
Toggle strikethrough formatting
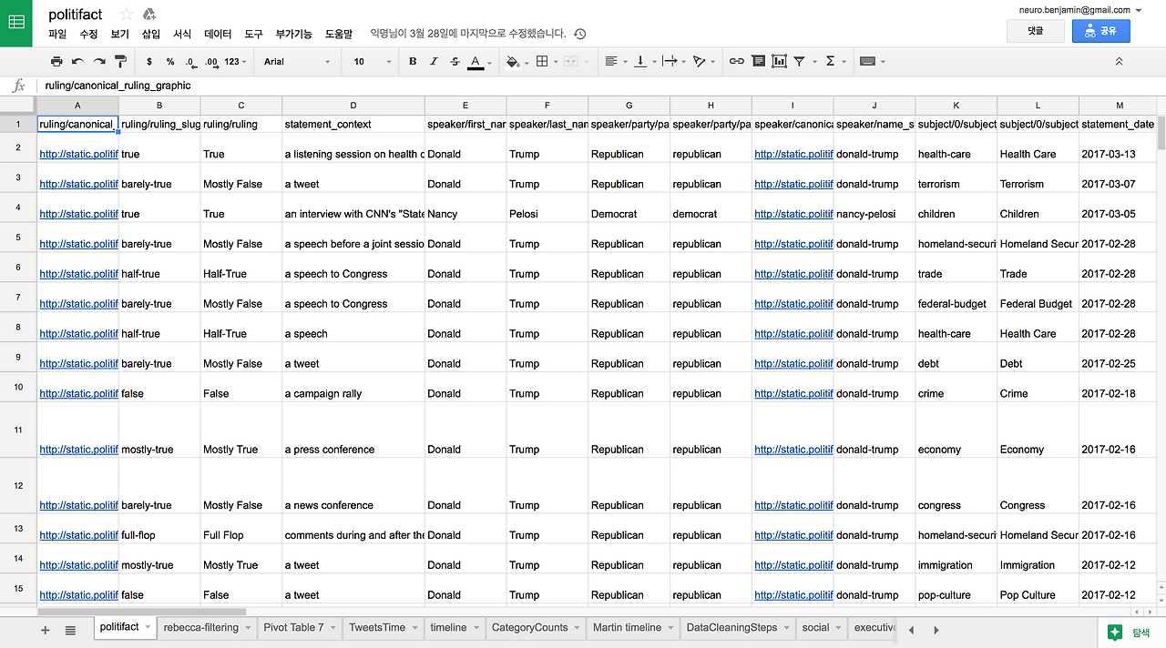[x=455, y=61]
